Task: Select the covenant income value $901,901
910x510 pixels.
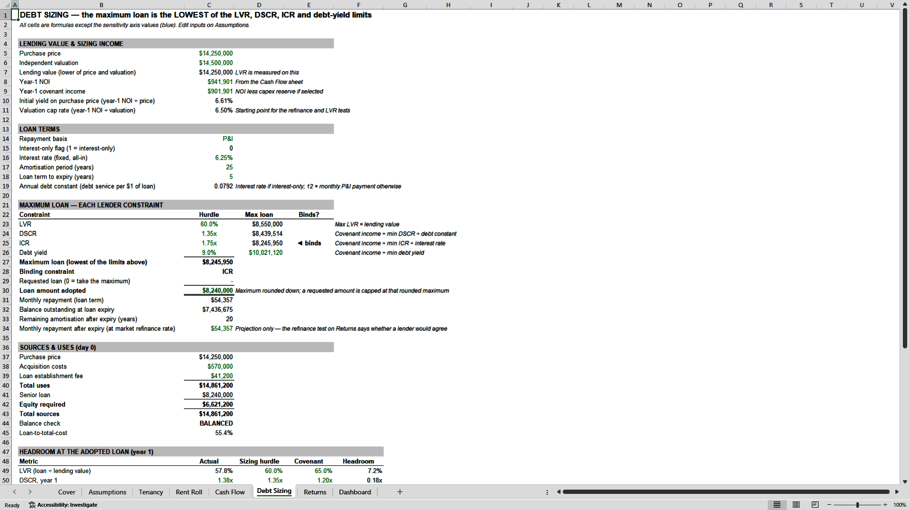Action: 209,91
